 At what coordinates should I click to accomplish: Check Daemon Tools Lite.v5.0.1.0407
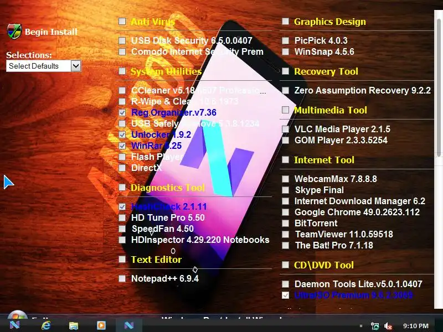[x=286, y=284]
